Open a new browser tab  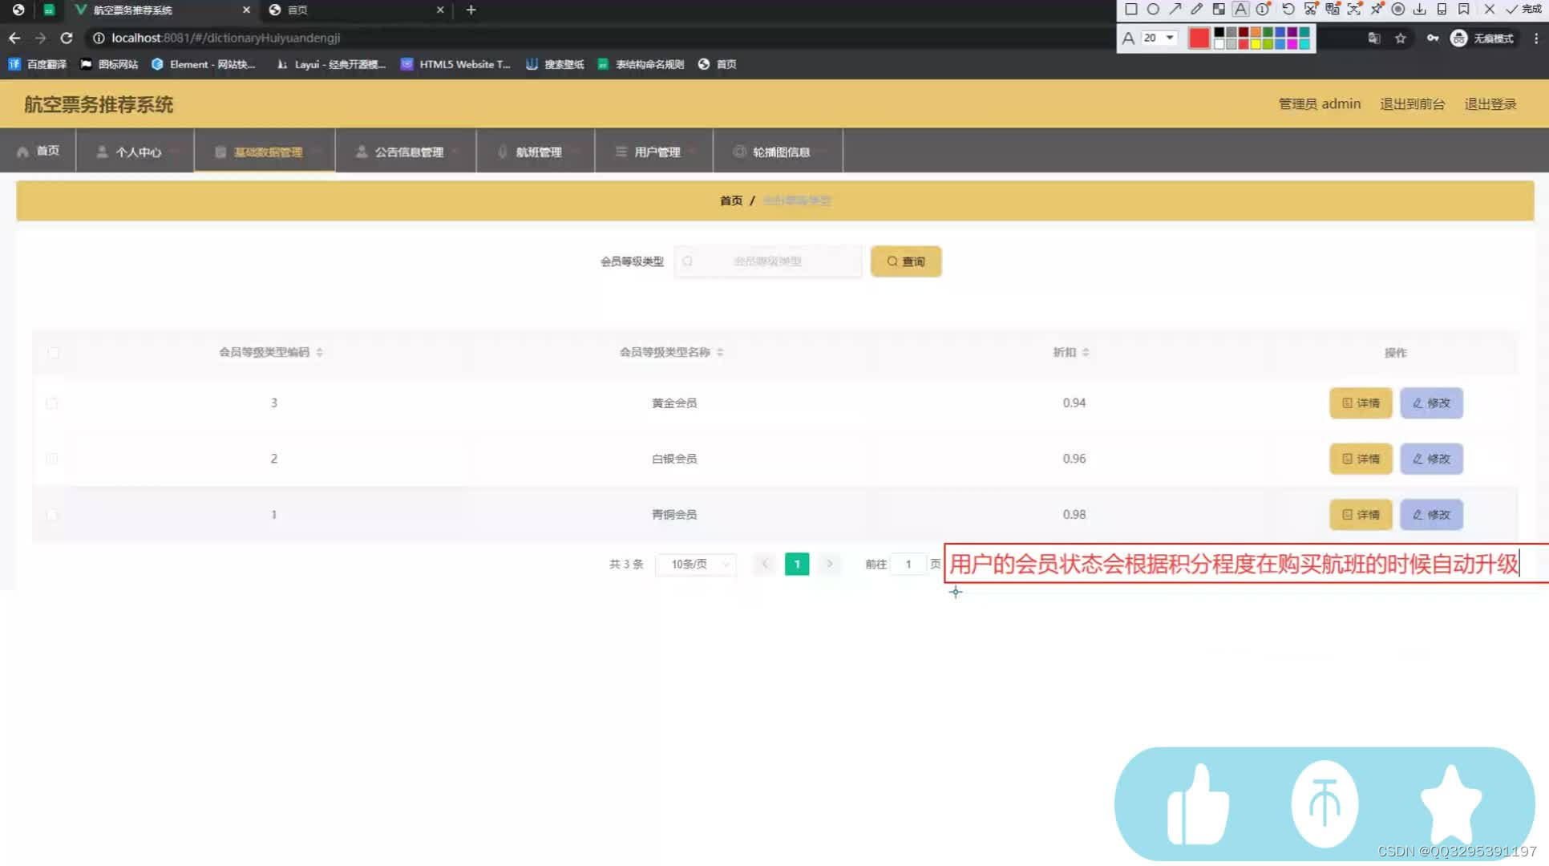click(x=471, y=10)
